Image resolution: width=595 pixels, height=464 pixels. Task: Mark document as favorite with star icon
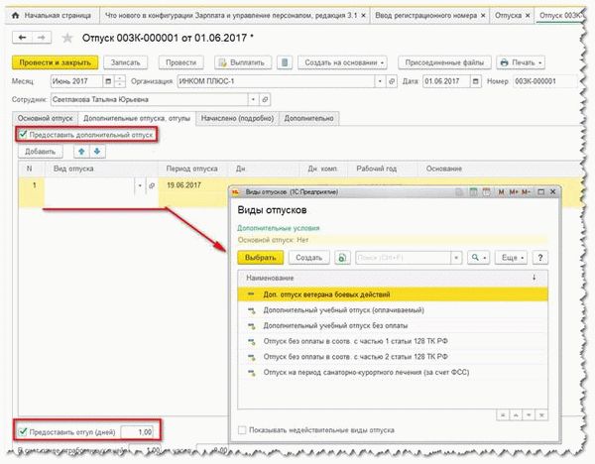[67, 38]
